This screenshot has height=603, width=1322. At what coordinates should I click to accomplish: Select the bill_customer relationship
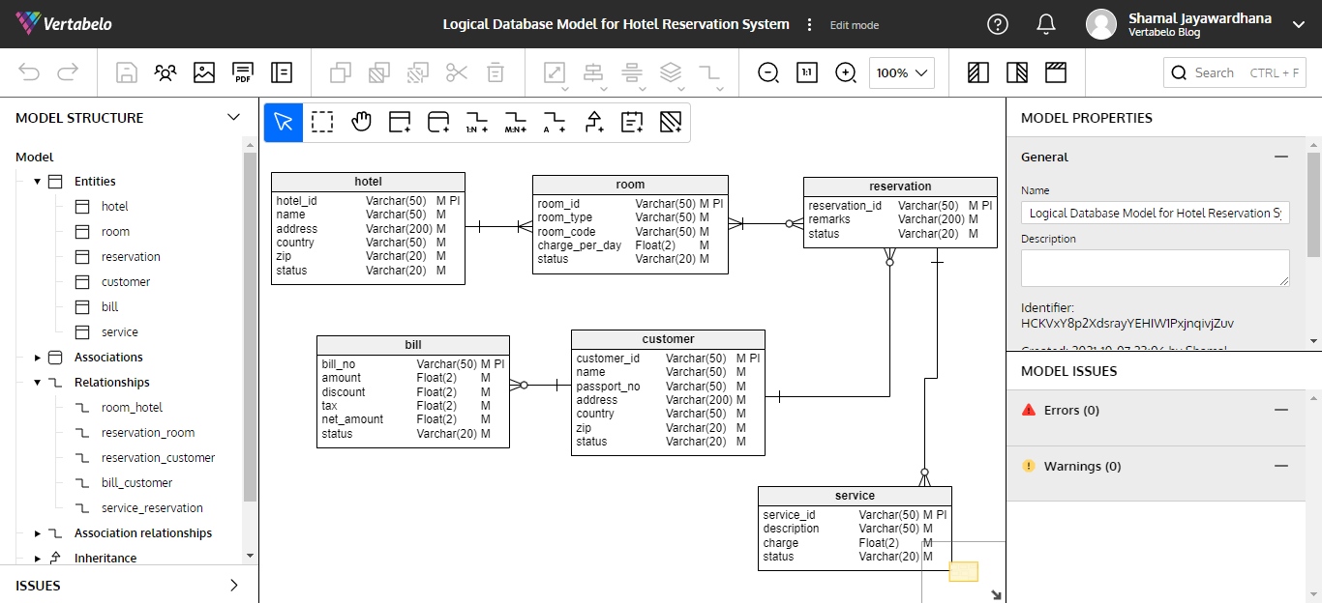(x=136, y=483)
